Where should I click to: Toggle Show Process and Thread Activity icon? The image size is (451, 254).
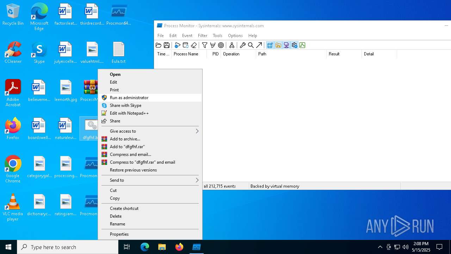(x=294, y=45)
